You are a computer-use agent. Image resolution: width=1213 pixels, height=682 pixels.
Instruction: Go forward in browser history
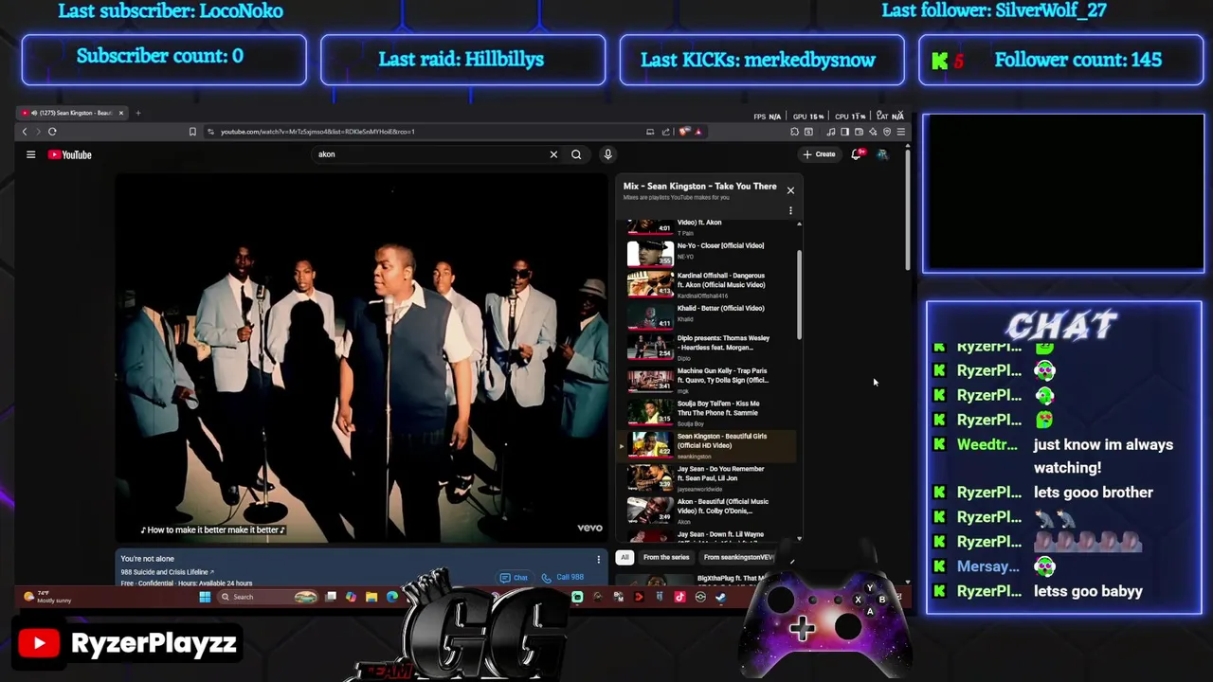pyautogui.click(x=38, y=132)
